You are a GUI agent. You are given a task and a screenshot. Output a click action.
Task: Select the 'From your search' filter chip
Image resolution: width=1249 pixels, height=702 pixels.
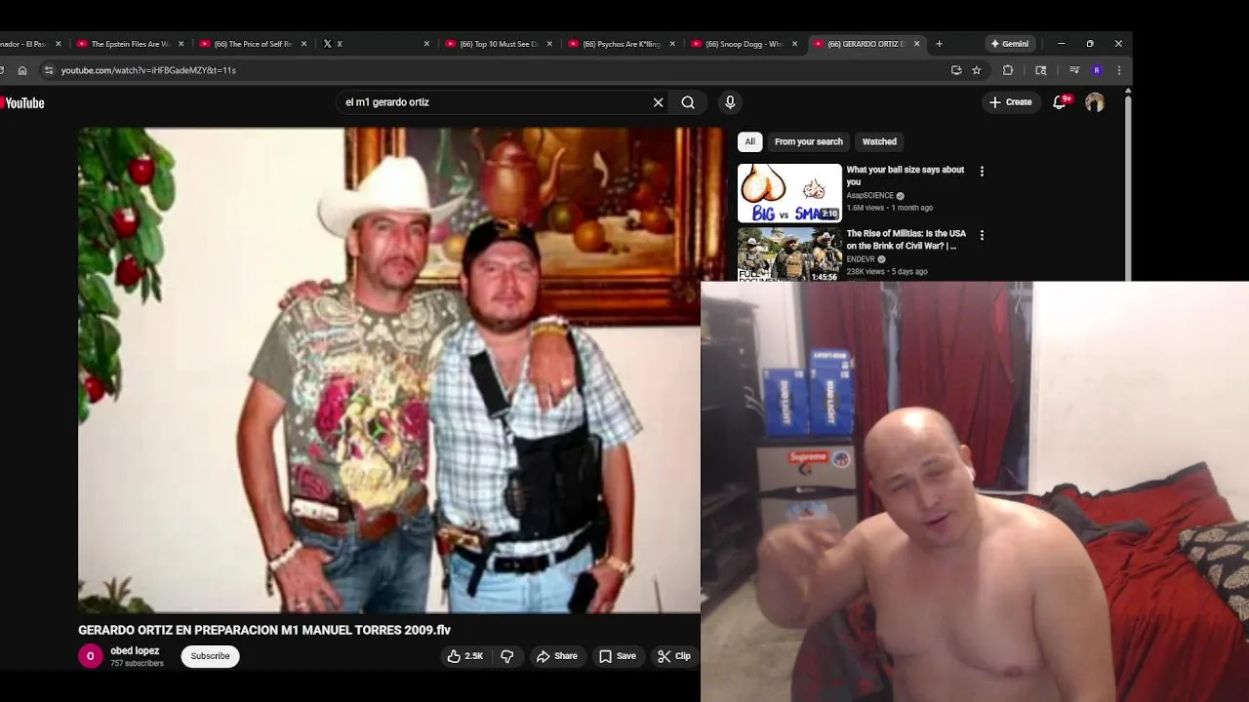(809, 141)
